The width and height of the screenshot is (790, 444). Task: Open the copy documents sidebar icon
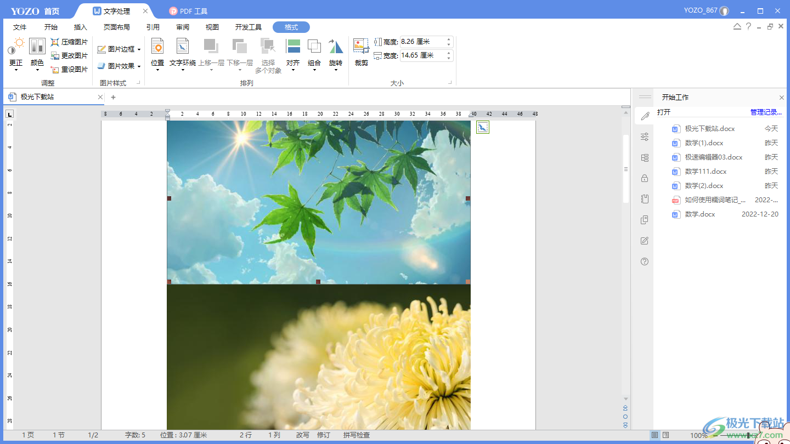pyautogui.click(x=645, y=220)
